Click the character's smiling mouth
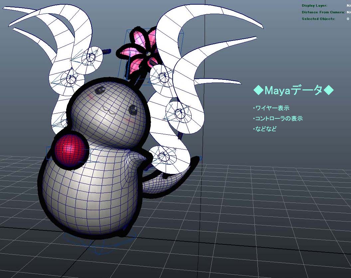The height and width of the screenshot is (278, 351). [109, 110]
